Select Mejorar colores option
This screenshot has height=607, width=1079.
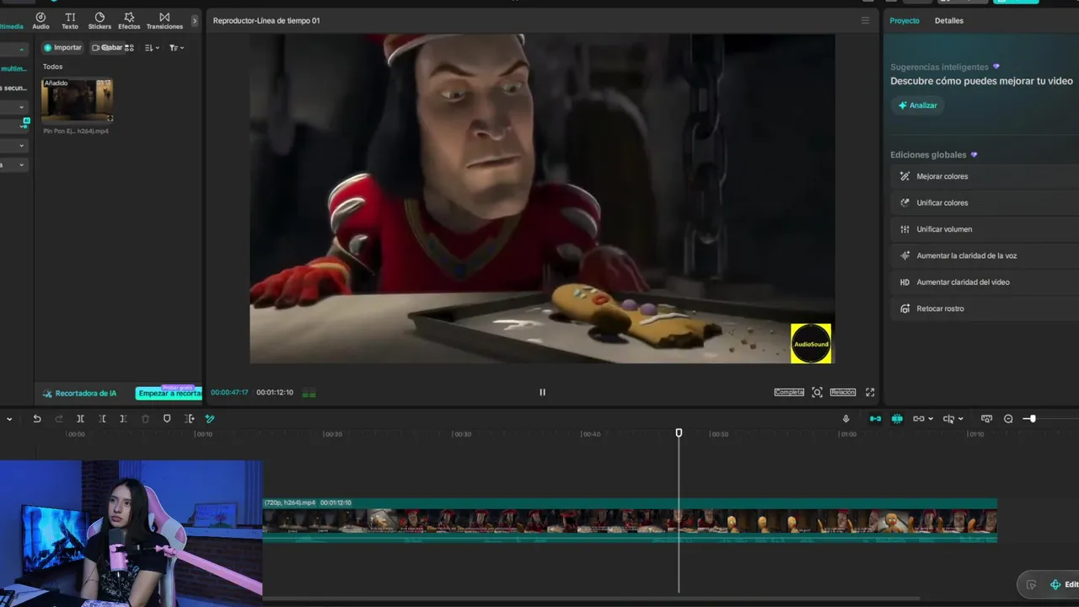click(x=985, y=176)
